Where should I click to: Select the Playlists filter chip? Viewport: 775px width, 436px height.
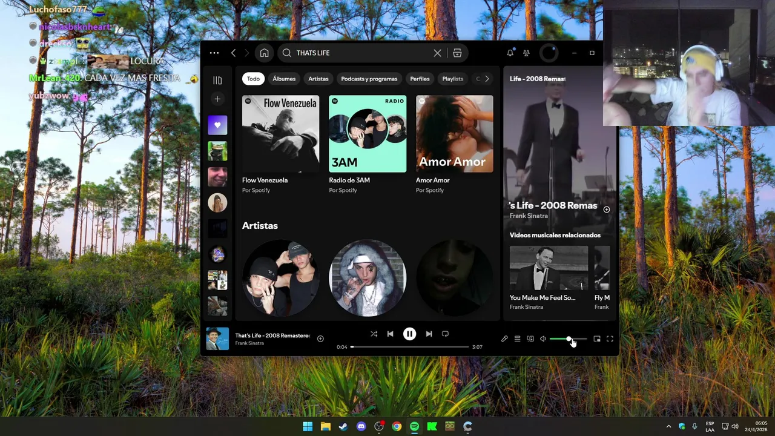[x=452, y=79]
